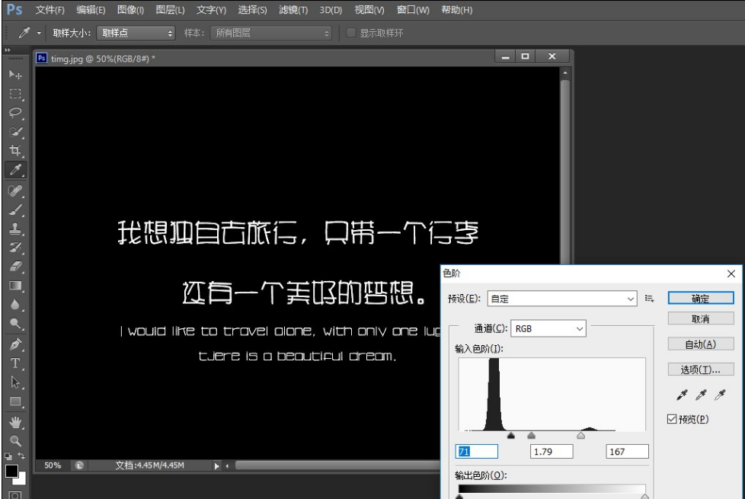Open the Channel RGB dropdown
This screenshot has width=745, height=499.
[x=548, y=328]
